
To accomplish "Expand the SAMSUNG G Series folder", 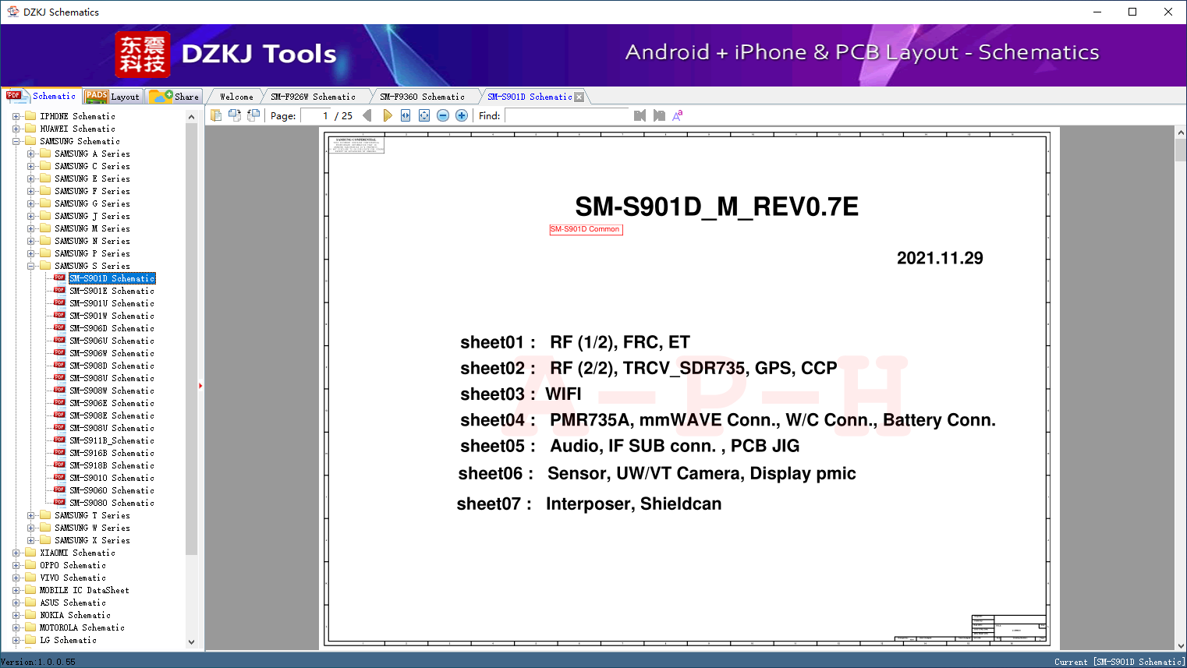I will coord(30,203).
